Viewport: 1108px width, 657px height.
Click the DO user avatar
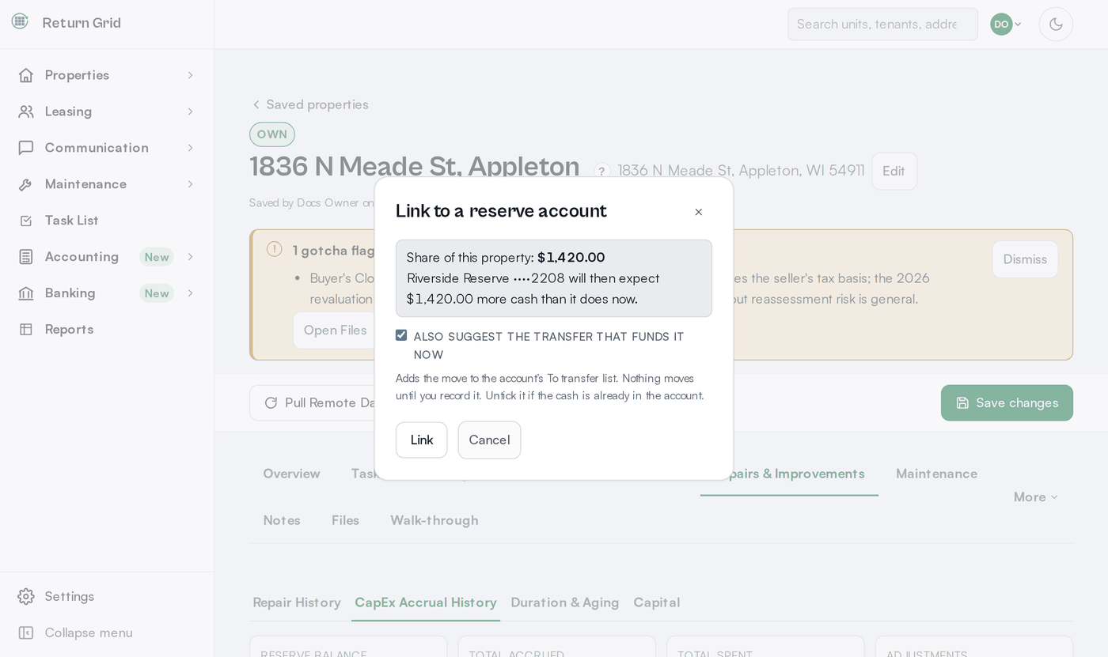[1001, 25]
